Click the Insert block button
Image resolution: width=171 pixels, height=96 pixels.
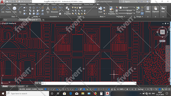coord(100,10)
